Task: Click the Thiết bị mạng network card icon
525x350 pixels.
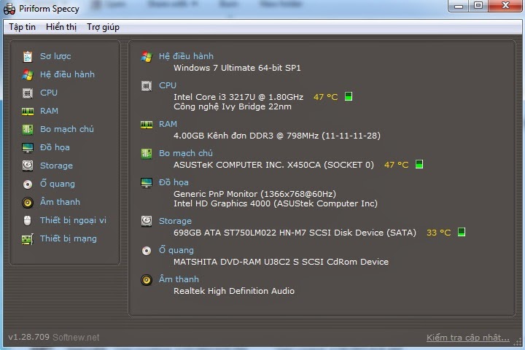Action: (28, 239)
